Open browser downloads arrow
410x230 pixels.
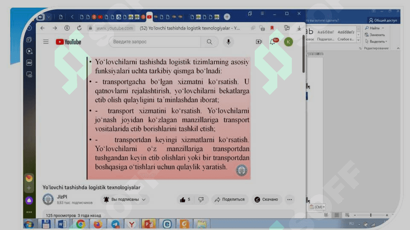point(299,28)
